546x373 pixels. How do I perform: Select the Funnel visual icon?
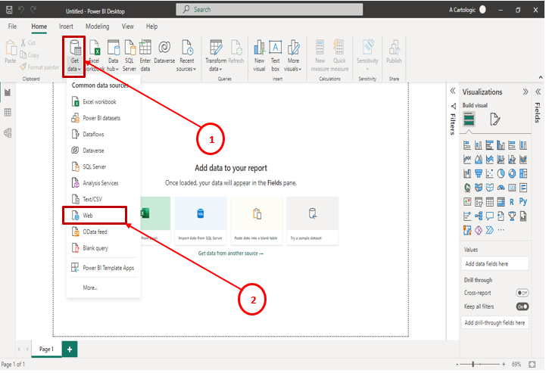coord(479,173)
